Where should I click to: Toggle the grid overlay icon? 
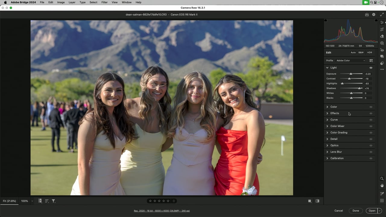(x=382, y=201)
